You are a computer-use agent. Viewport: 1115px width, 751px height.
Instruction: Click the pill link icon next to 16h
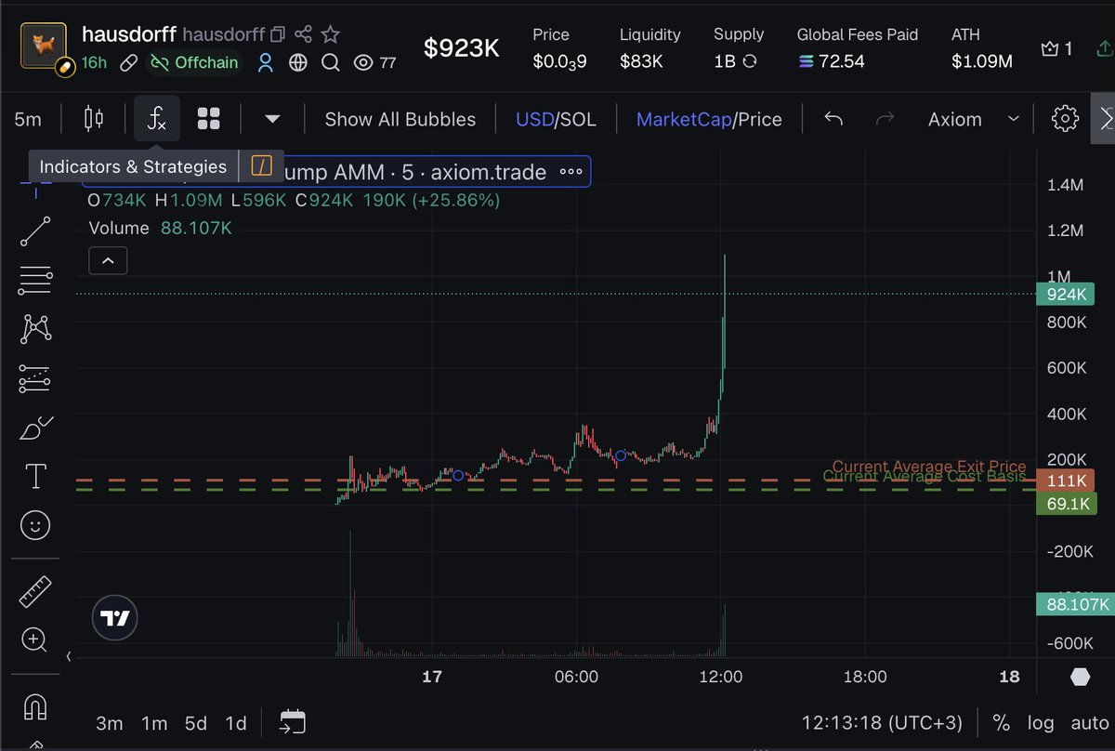click(130, 62)
